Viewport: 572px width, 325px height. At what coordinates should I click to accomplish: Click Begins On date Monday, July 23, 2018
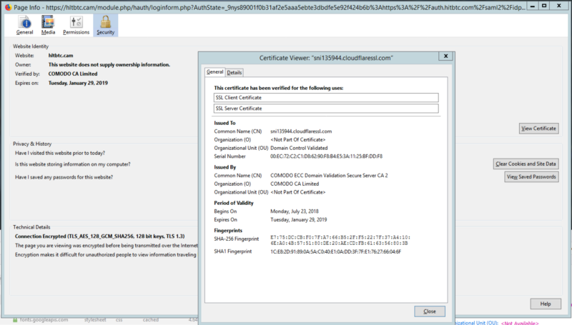295,211
